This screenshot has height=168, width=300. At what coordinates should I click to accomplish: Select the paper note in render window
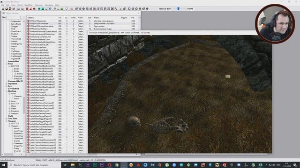pos(228,77)
